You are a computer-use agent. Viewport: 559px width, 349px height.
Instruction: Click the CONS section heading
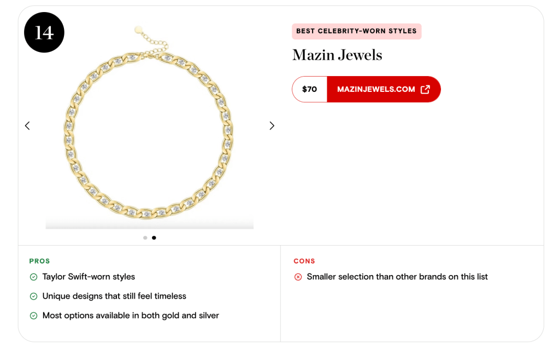click(304, 261)
